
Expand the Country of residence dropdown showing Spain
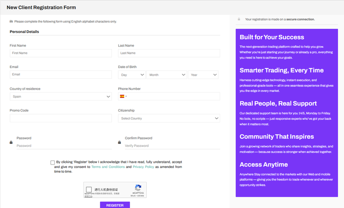(61, 96)
